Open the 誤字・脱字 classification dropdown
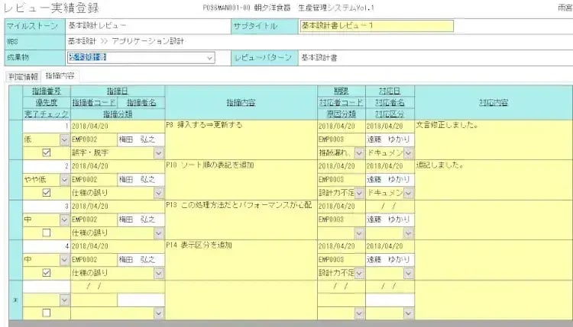This screenshot has width=573, height=327. click(159, 152)
